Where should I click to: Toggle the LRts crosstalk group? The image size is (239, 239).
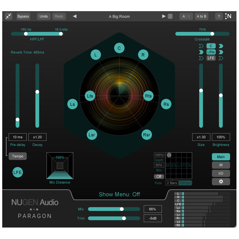211,52
